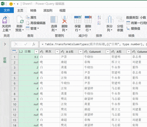This screenshot has width=147, height=127.
Task: Click into the Table.TransformColumnTypes formula bar
Action: coord(93,44)
